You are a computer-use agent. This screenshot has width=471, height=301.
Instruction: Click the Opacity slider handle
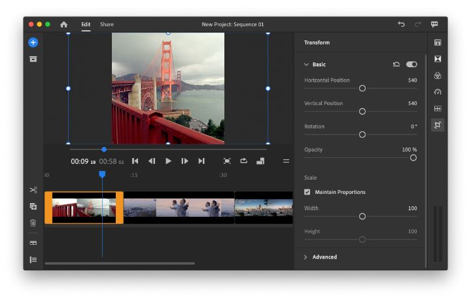(413, 157)
